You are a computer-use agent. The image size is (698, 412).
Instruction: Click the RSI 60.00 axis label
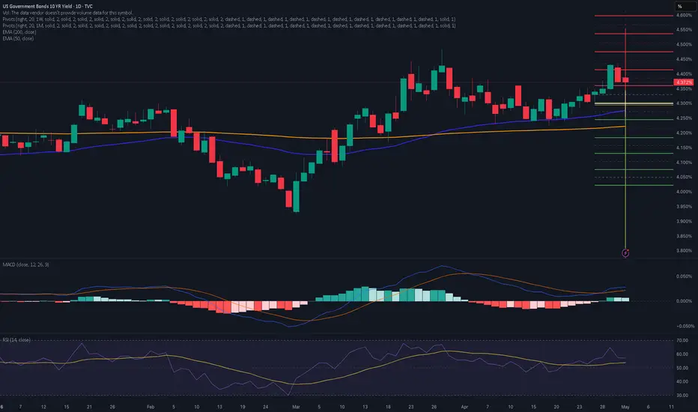(x=682, y=354)
